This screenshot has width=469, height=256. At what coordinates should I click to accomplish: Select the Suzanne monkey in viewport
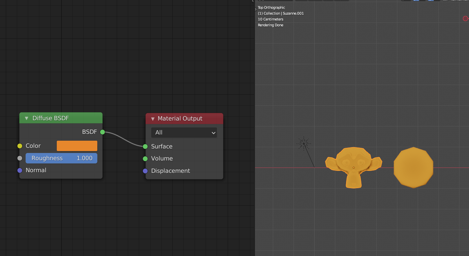tap(354, 167)
